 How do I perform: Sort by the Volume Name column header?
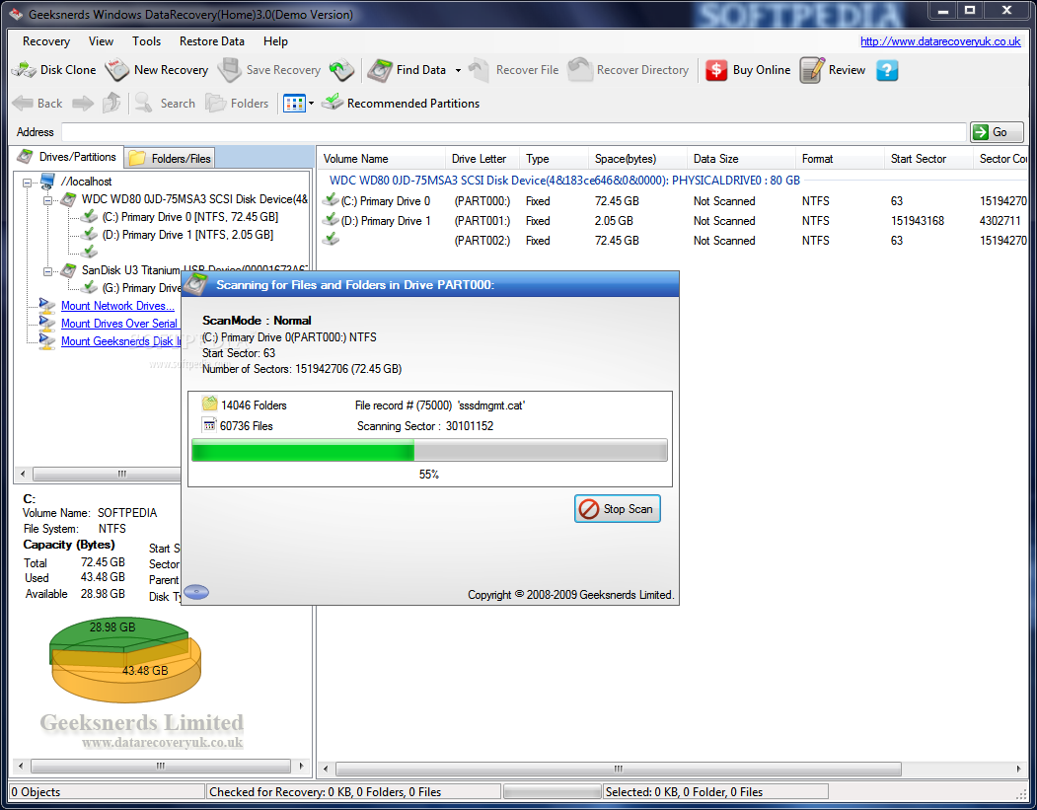click(380, 159)
